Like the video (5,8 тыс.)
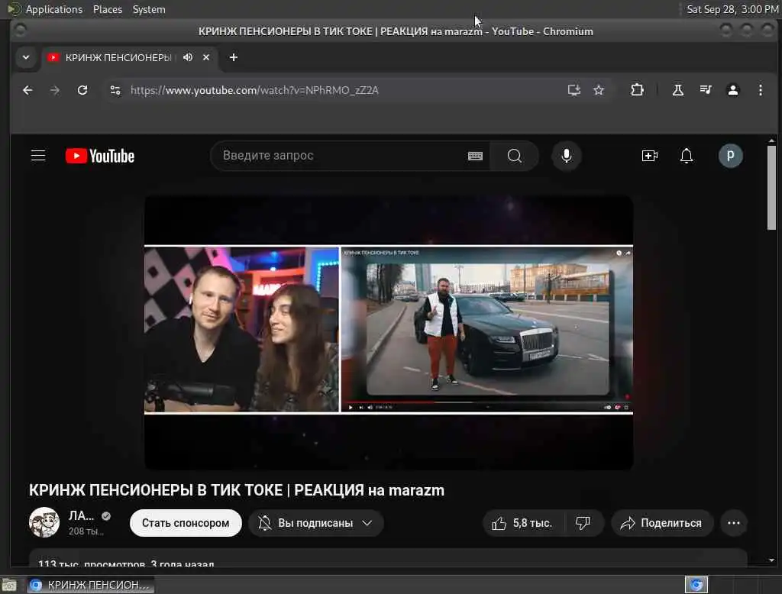782x594 pixels. point(522,523)
